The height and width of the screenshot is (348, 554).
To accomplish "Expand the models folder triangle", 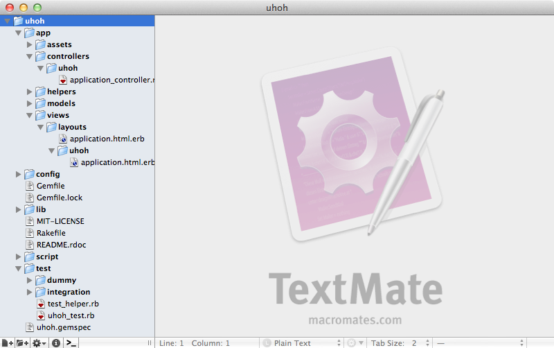I will point(29,103).
